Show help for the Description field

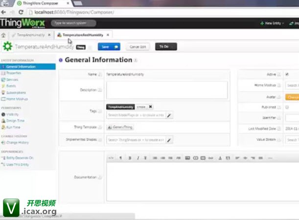100,90
